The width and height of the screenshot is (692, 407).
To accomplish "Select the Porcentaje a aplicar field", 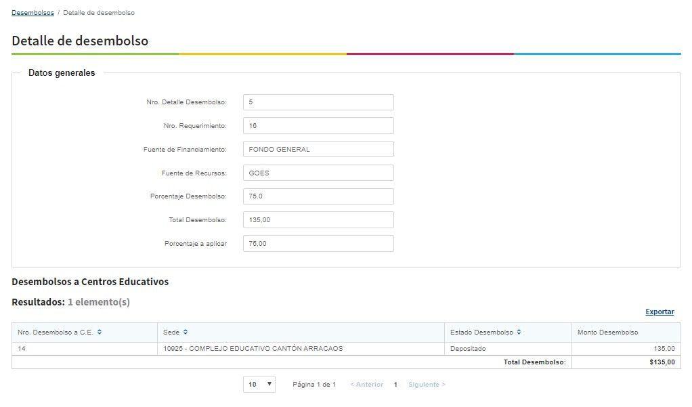I will click(318, 244).
